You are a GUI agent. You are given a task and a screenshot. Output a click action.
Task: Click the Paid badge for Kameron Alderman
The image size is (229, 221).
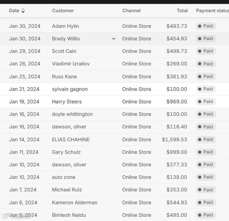tap(206, 202)
